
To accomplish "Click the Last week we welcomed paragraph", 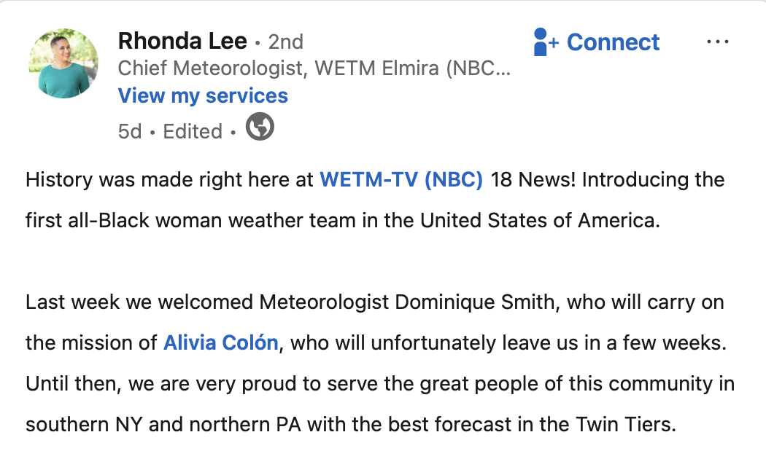I will [380, 364].
